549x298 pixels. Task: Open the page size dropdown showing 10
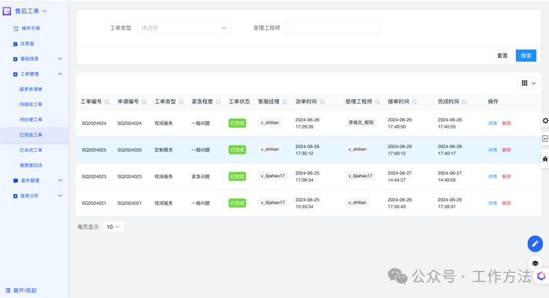(114, 227)
